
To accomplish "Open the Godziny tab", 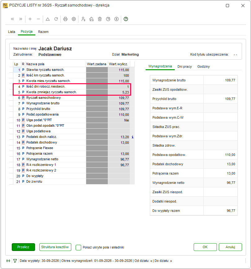I will point(204,66).
